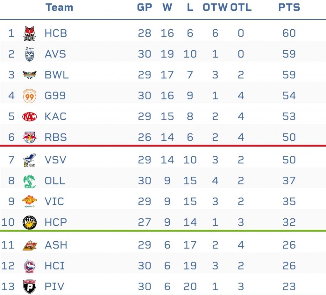Sort standings by GP column header
This screenshot has width=326, height=295.
coord(145,8)
